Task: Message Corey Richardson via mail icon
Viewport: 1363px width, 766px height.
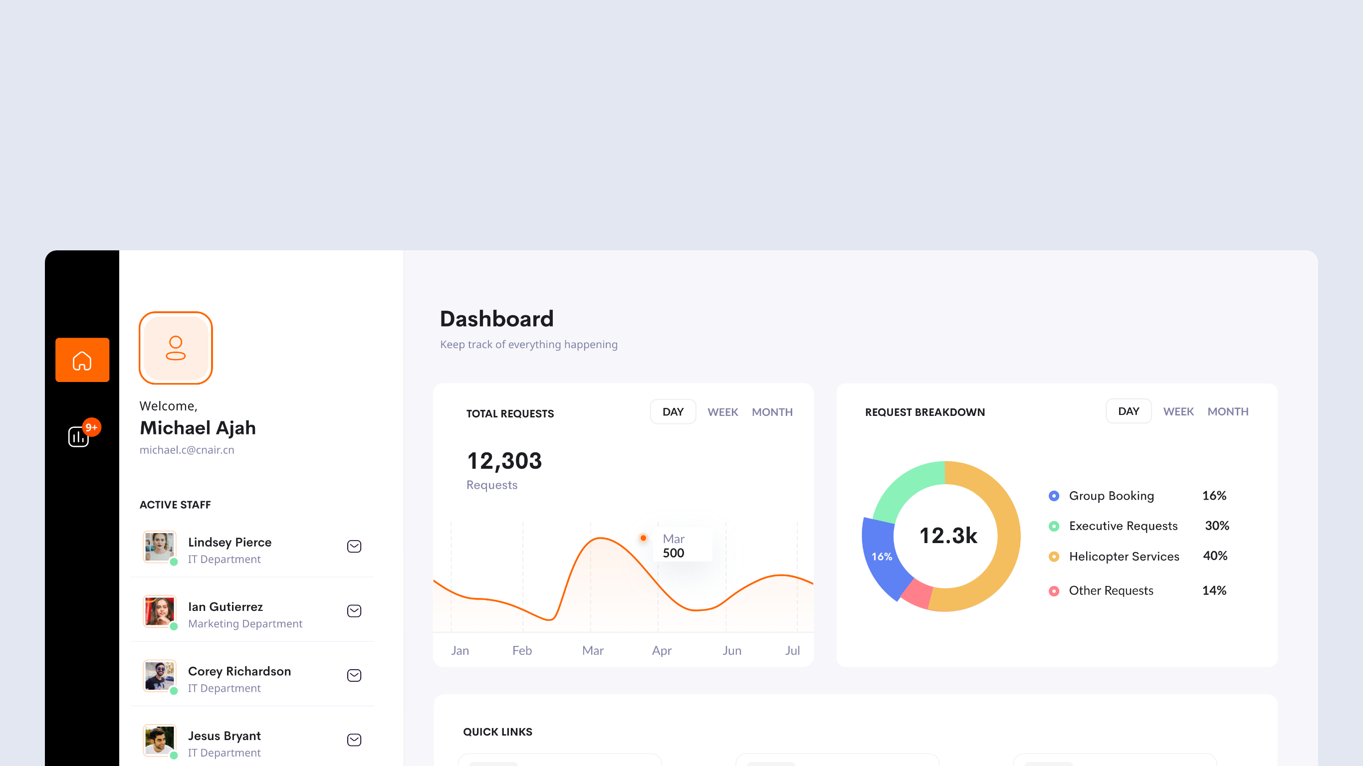Action: coord(354,675)
